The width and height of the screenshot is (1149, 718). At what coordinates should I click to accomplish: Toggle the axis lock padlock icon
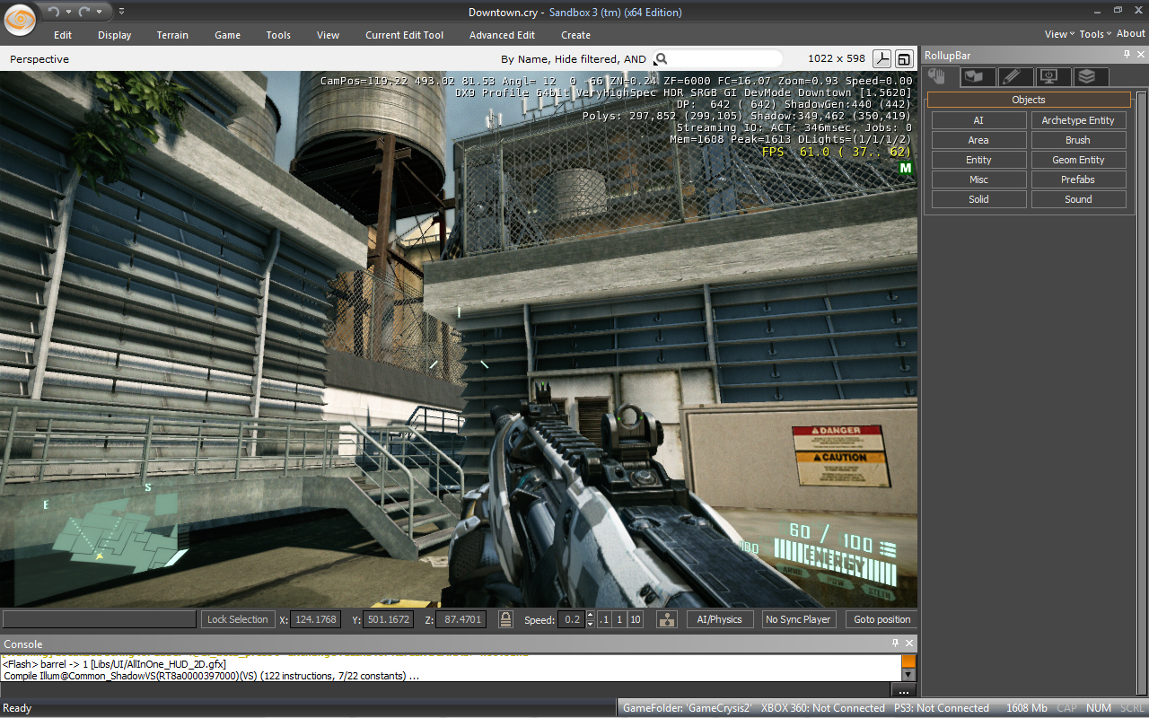pos(505,619)
